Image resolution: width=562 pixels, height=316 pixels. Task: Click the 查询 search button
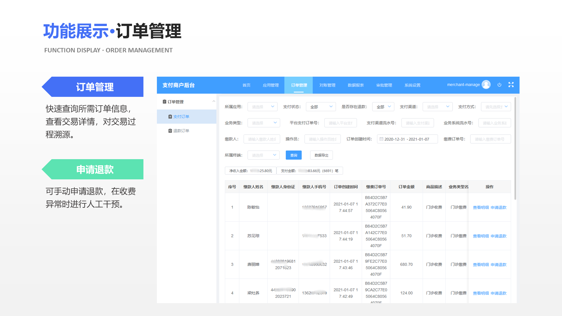(294, 155)
